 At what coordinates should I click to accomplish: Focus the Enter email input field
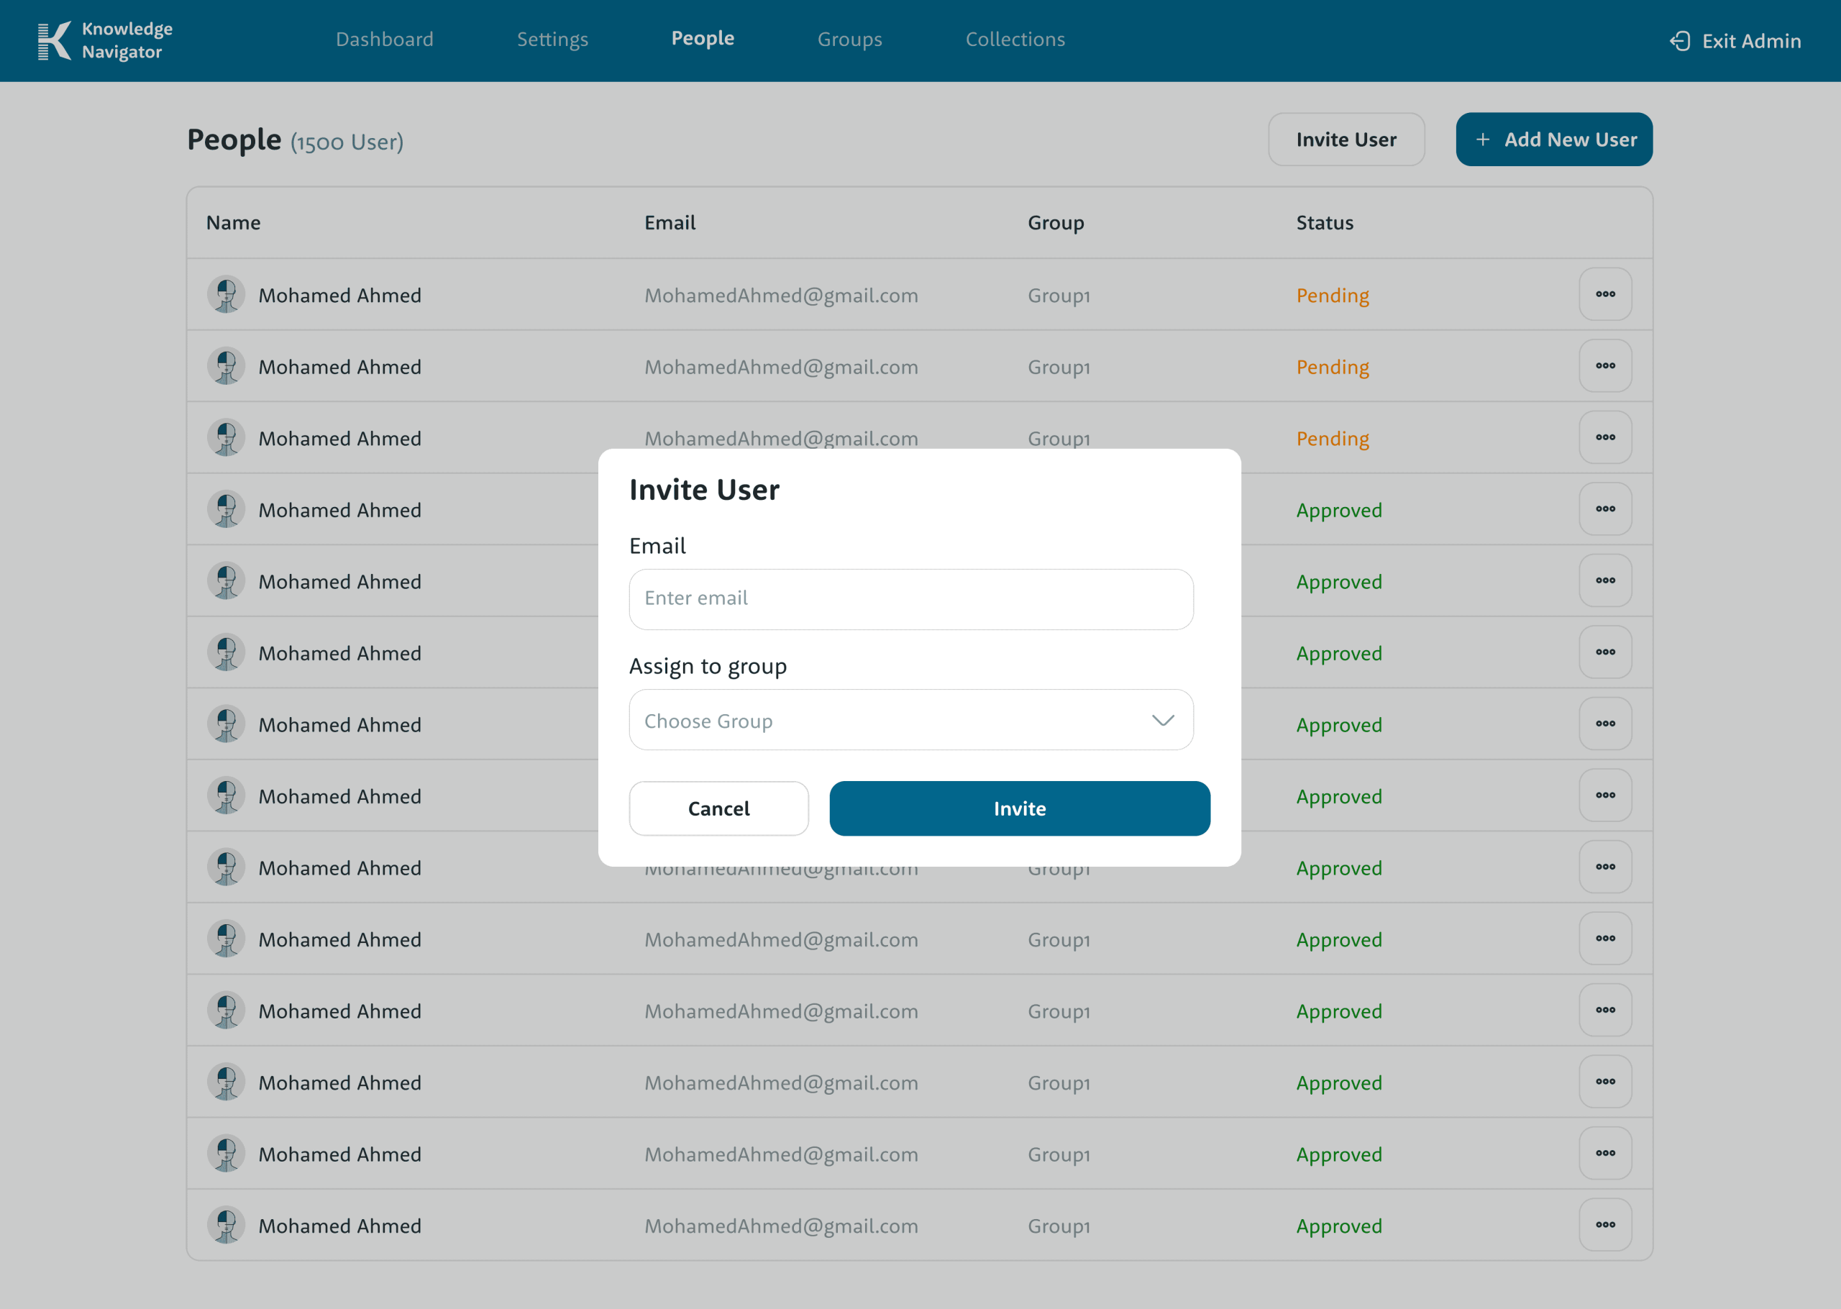coord(910,599)
